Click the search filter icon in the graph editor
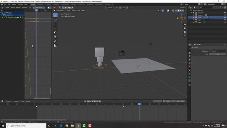This screenshot has height=128, width=227. [x=2, y=10]
